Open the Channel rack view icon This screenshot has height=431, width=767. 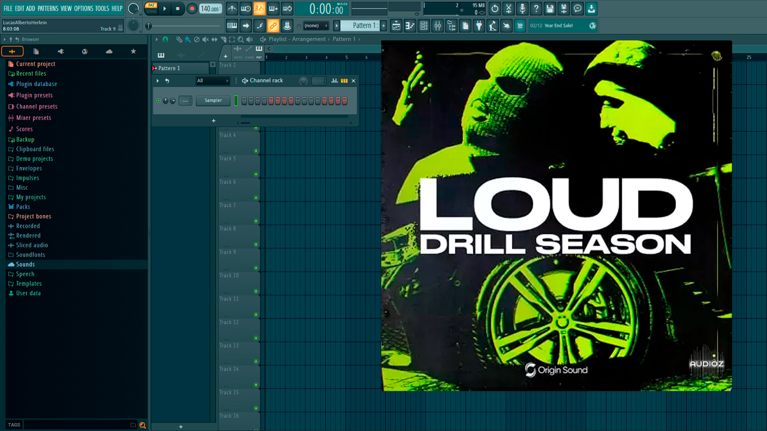424,25
